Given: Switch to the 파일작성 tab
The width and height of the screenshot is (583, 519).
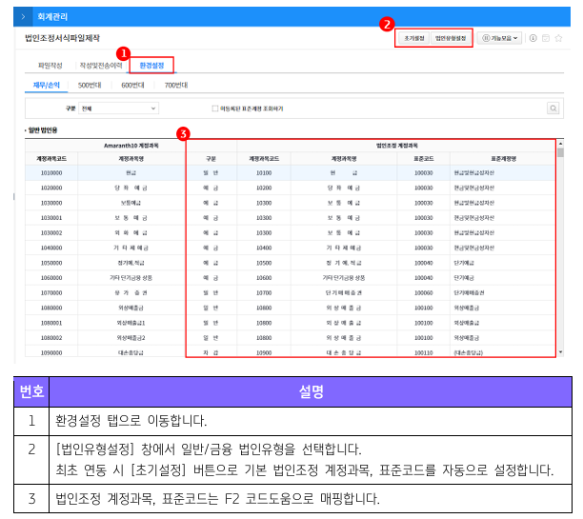Looking at the screenshot, I should click(x=50, y=66).
